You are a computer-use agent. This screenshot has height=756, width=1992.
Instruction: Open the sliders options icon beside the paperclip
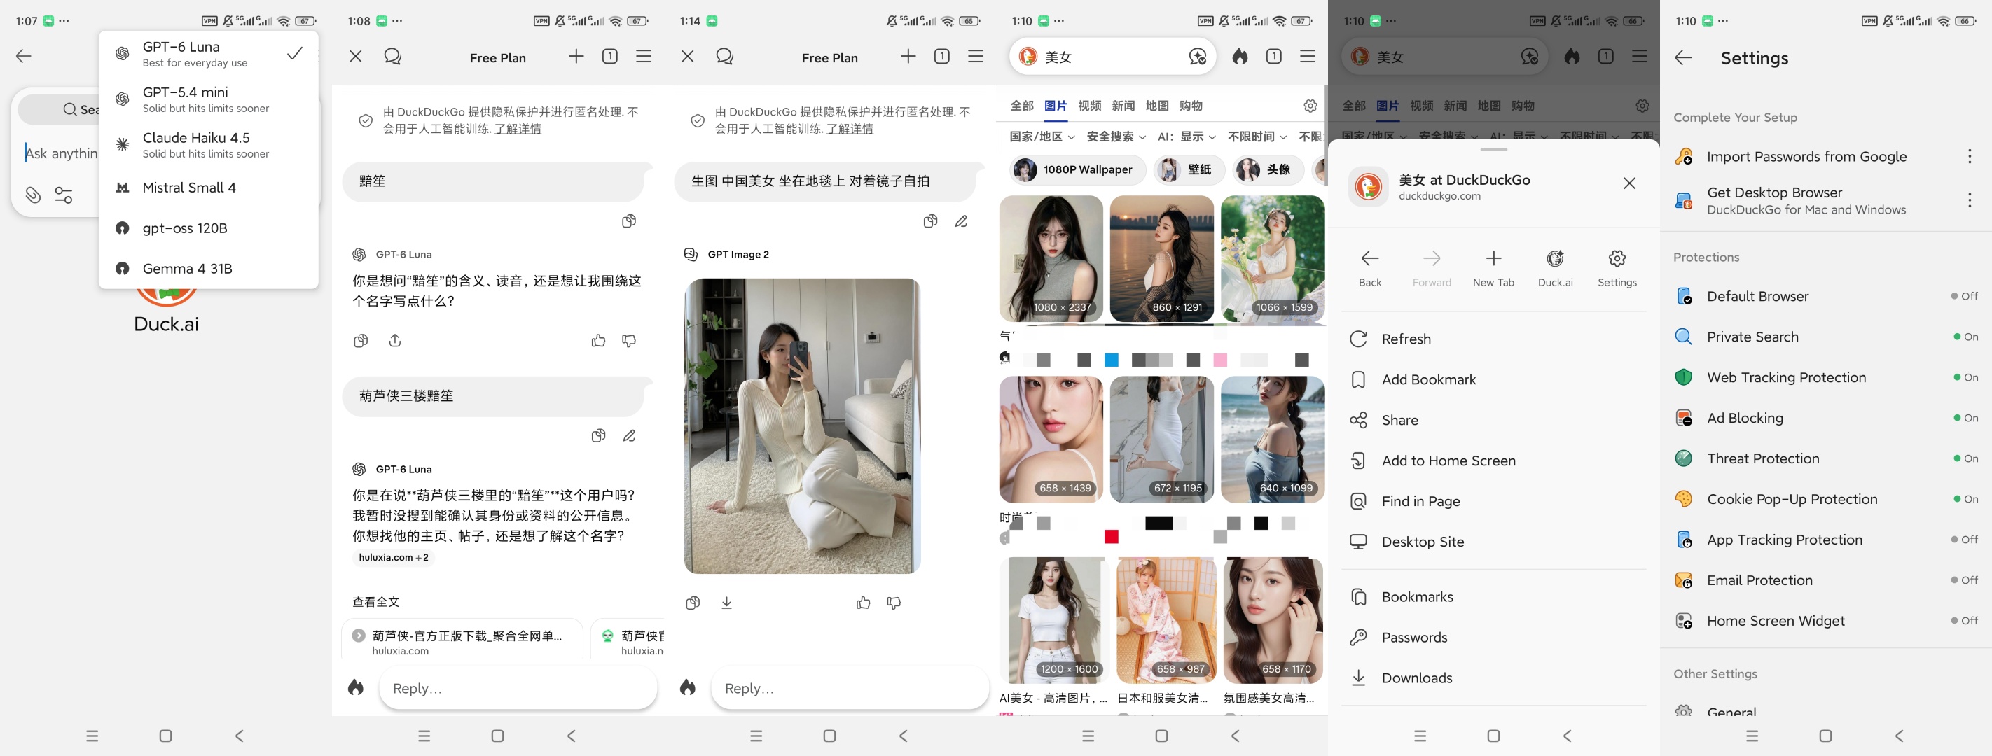[64, 195]
